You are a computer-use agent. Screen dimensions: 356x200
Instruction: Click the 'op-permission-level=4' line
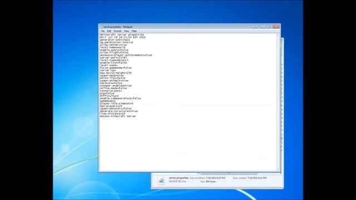click(x=116, y=42)
